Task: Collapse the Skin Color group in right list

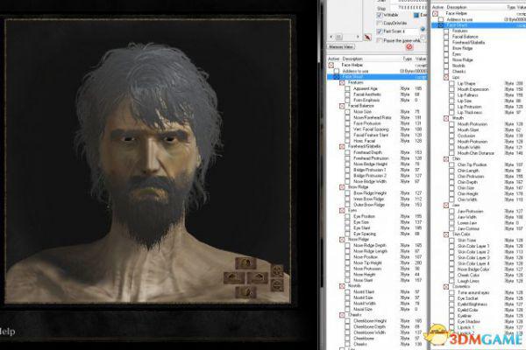Action: pyautogui.click(x=446, y=234)
